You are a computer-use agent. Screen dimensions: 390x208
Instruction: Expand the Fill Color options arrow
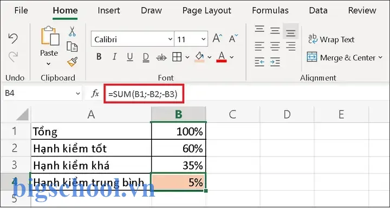click(210, 57)
